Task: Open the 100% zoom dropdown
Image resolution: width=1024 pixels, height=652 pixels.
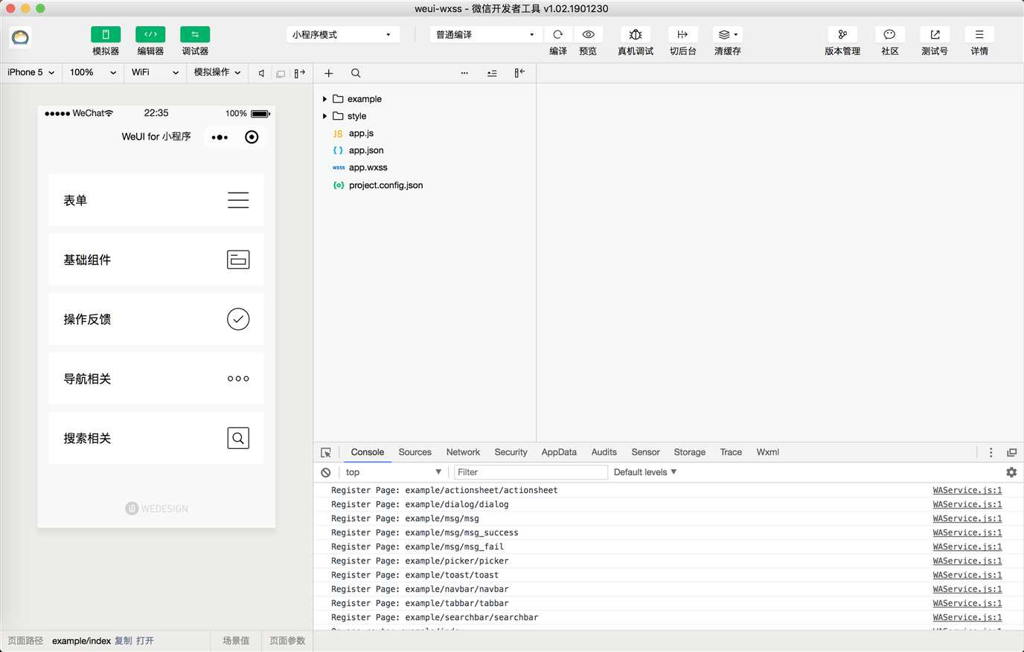Action: [93, 73]
